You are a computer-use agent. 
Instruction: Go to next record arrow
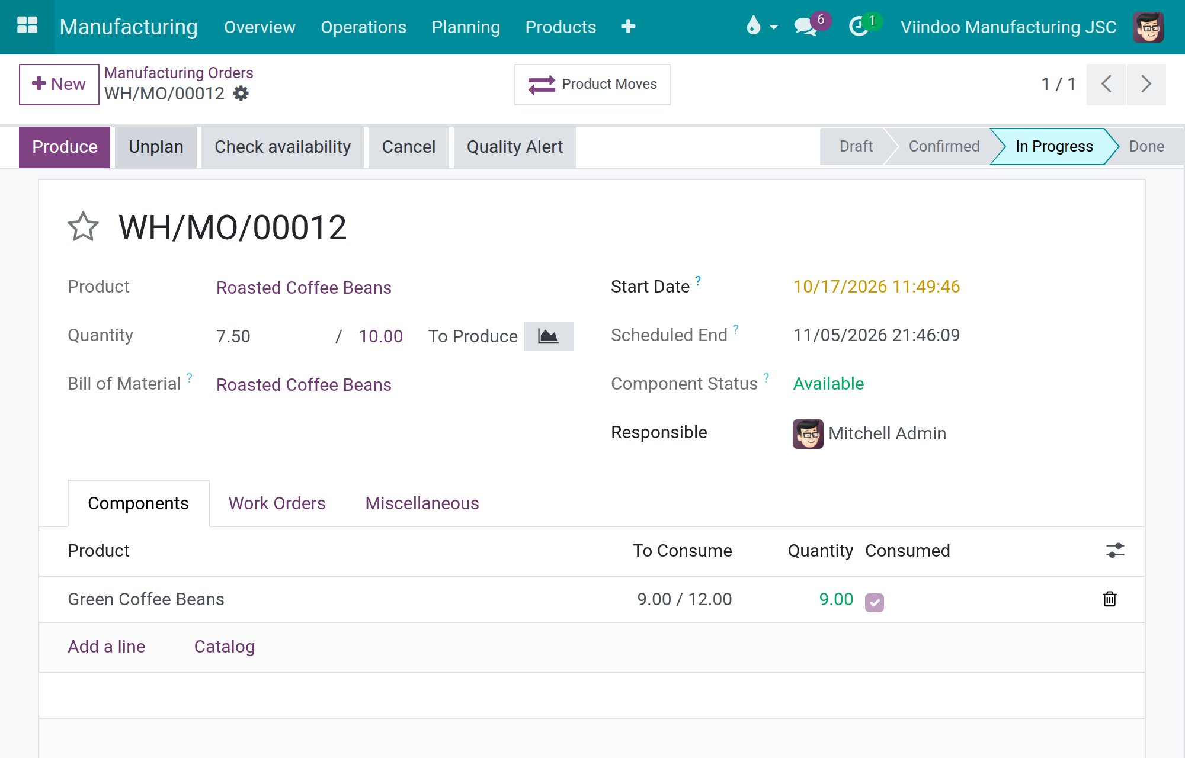click(1146, 84)
